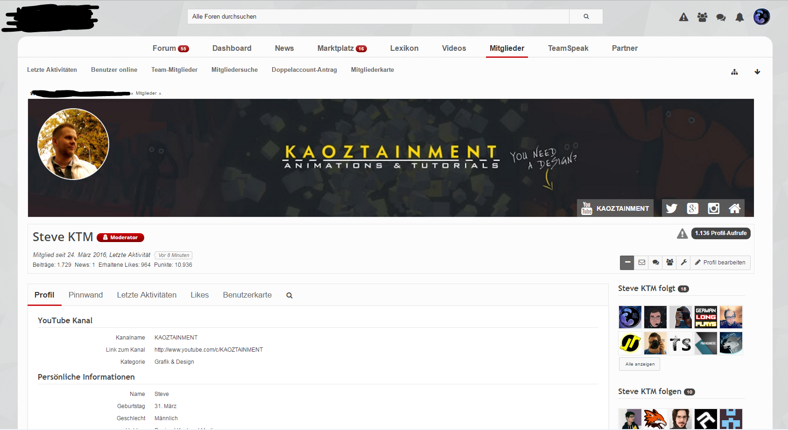788x430 pixels.
Task: Click Steve KTM's round profile picture
Action: [73, 144]
